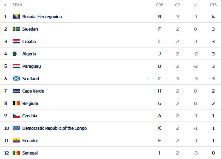Open the Sweden team name link
This screenshot has height=159, width=221.
coord(30,29)
